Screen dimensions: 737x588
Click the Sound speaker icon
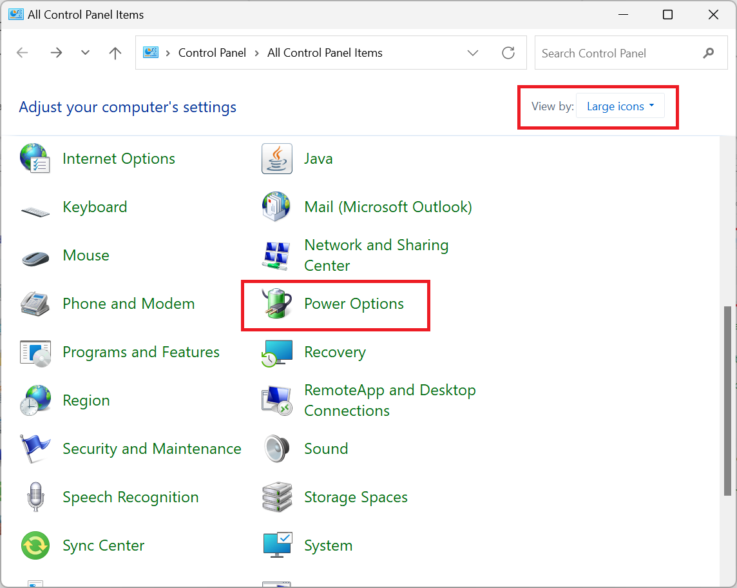[x=277, y=449]
